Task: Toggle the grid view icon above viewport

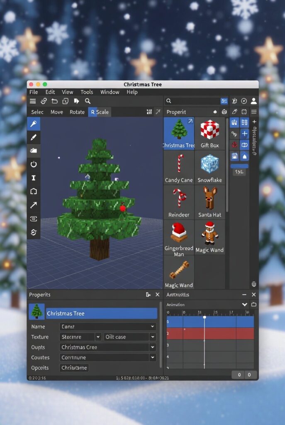Action: coord(149,112)
